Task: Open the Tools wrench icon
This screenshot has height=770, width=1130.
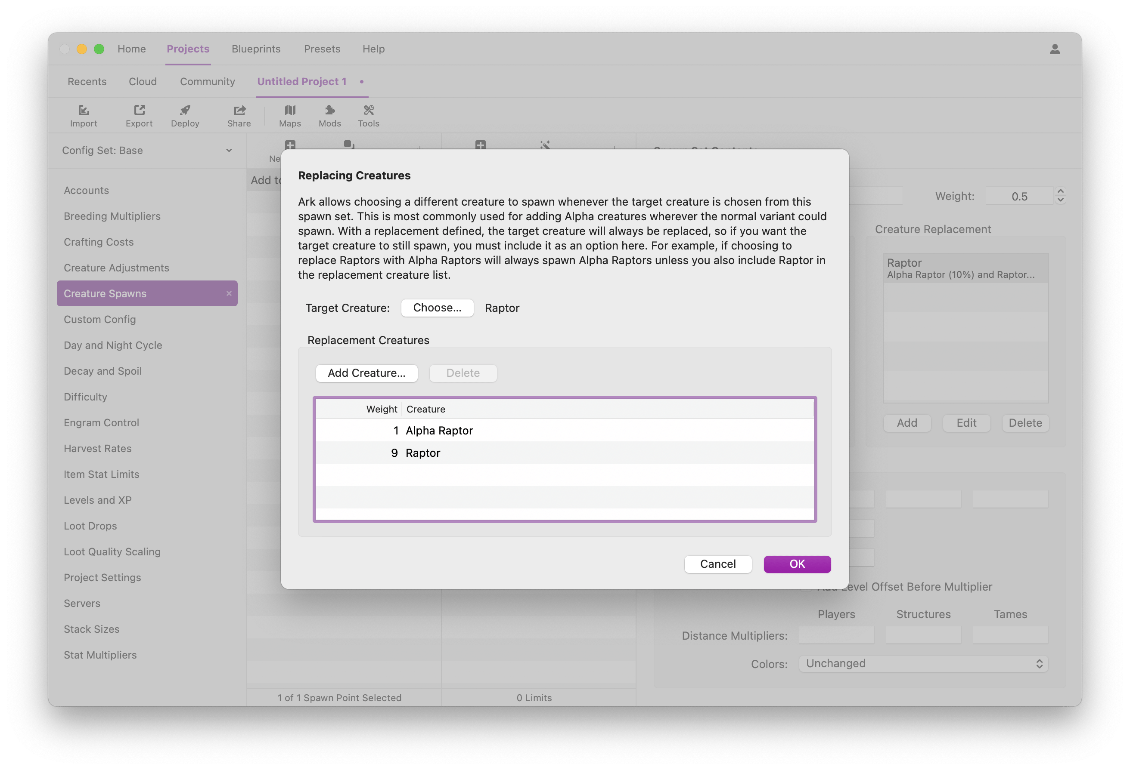Action: (369, 111)
